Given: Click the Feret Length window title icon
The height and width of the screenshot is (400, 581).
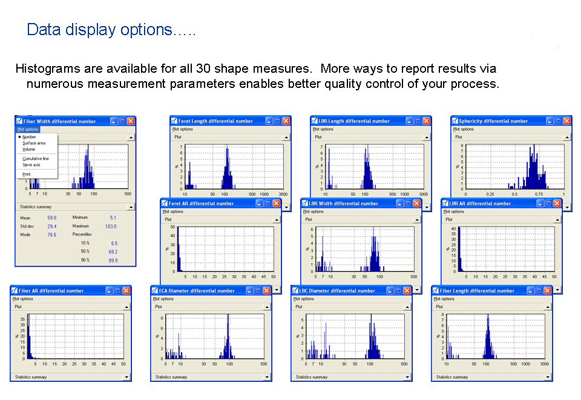Looking at the screenshot, I should (174, 121).
